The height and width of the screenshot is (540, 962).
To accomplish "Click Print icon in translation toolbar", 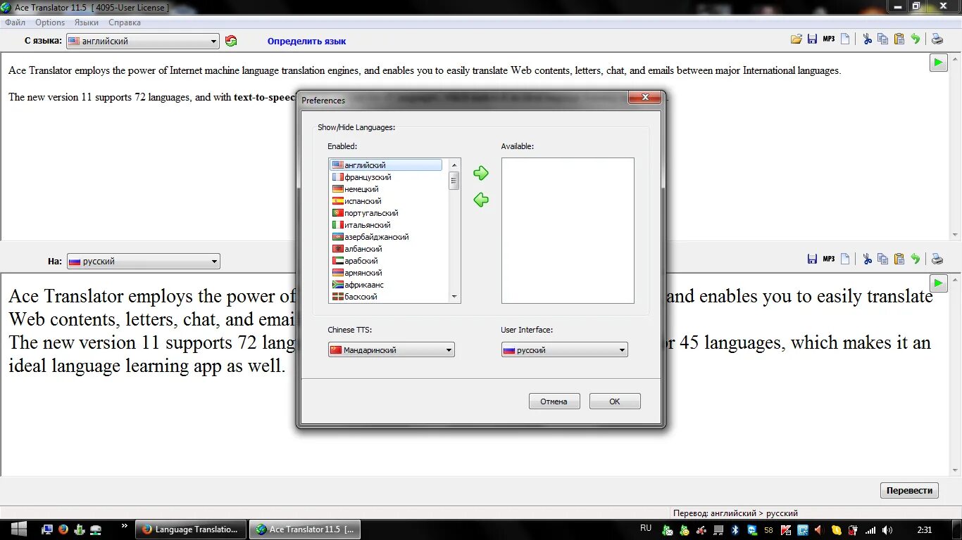I will [937, 259].
